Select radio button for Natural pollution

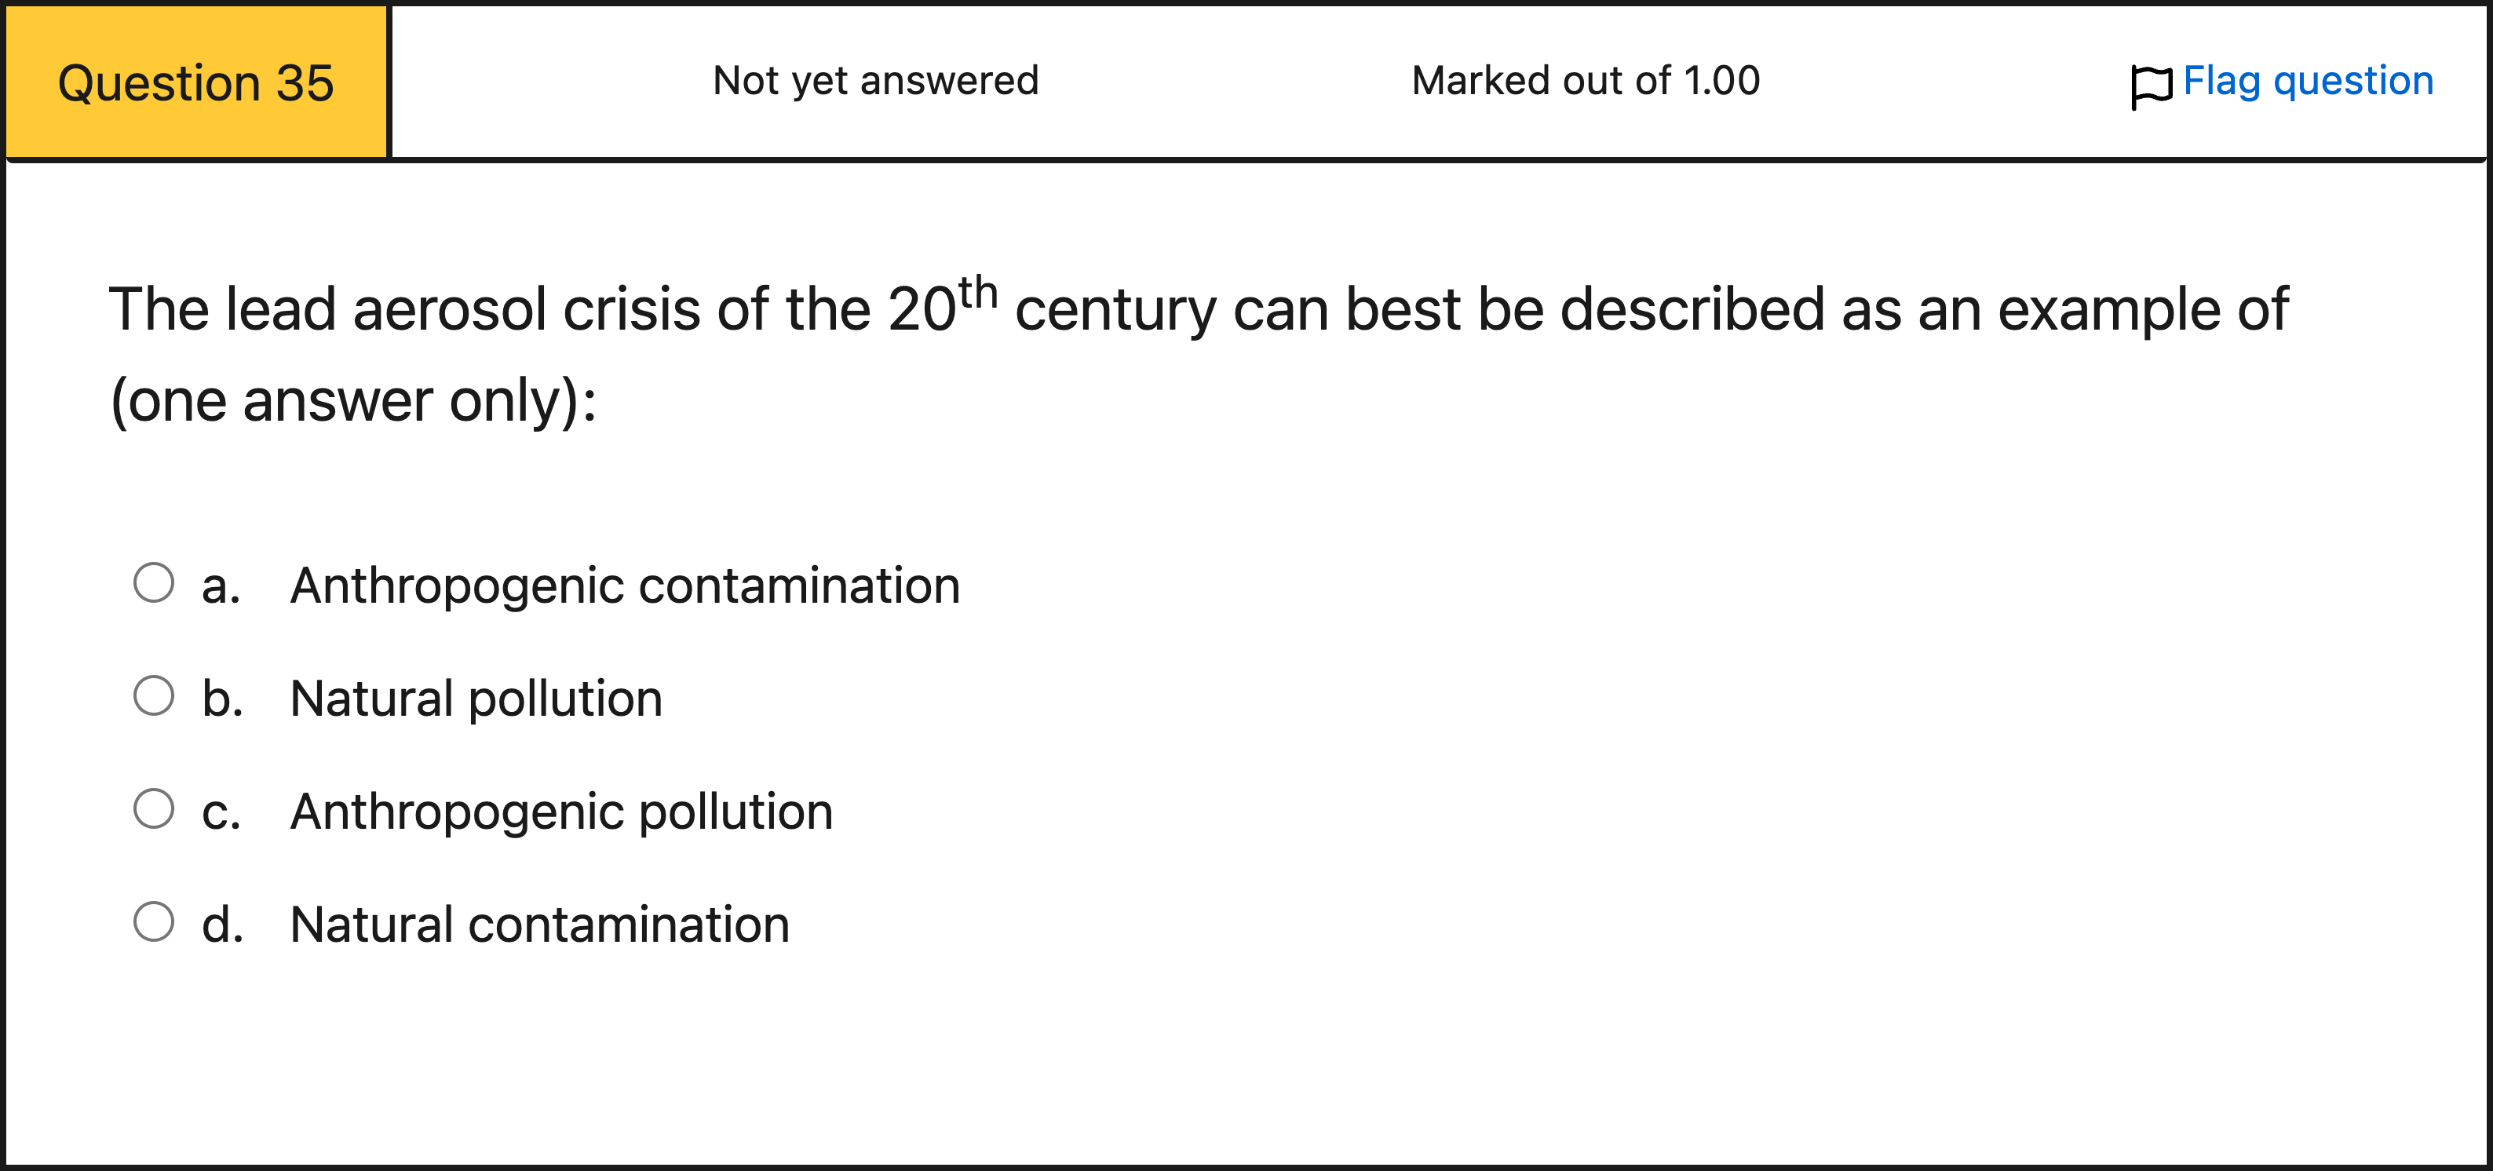(155, 697)
